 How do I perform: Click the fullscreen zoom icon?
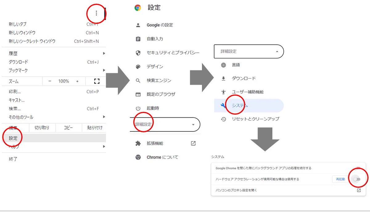click(x=97, y=81)
